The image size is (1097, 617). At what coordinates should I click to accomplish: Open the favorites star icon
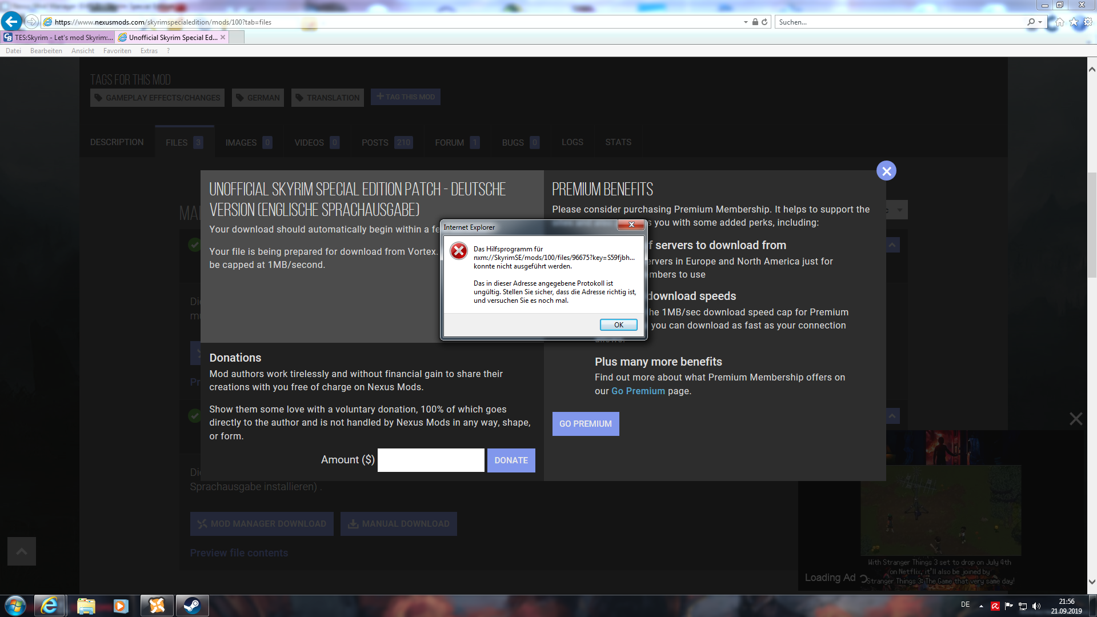coord(1074,22)
